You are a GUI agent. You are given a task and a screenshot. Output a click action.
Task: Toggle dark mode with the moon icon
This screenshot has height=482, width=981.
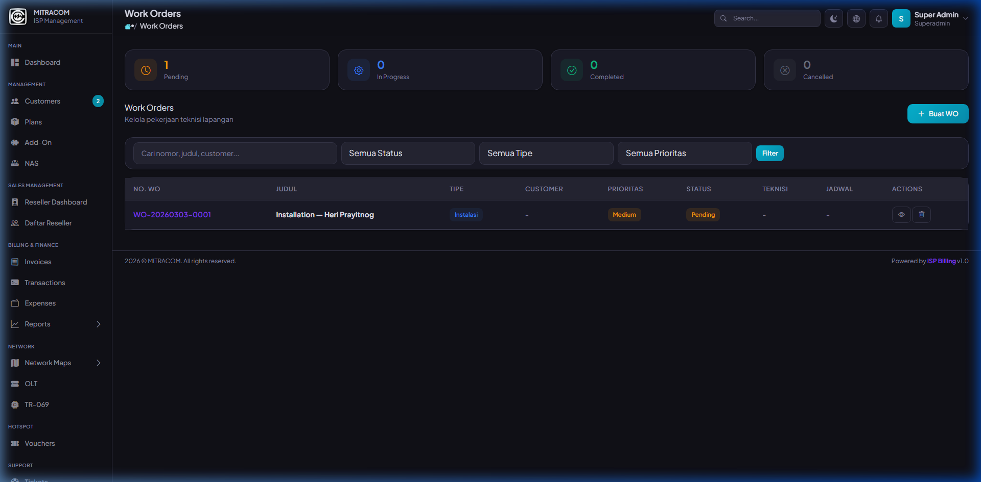coord(833,19)
